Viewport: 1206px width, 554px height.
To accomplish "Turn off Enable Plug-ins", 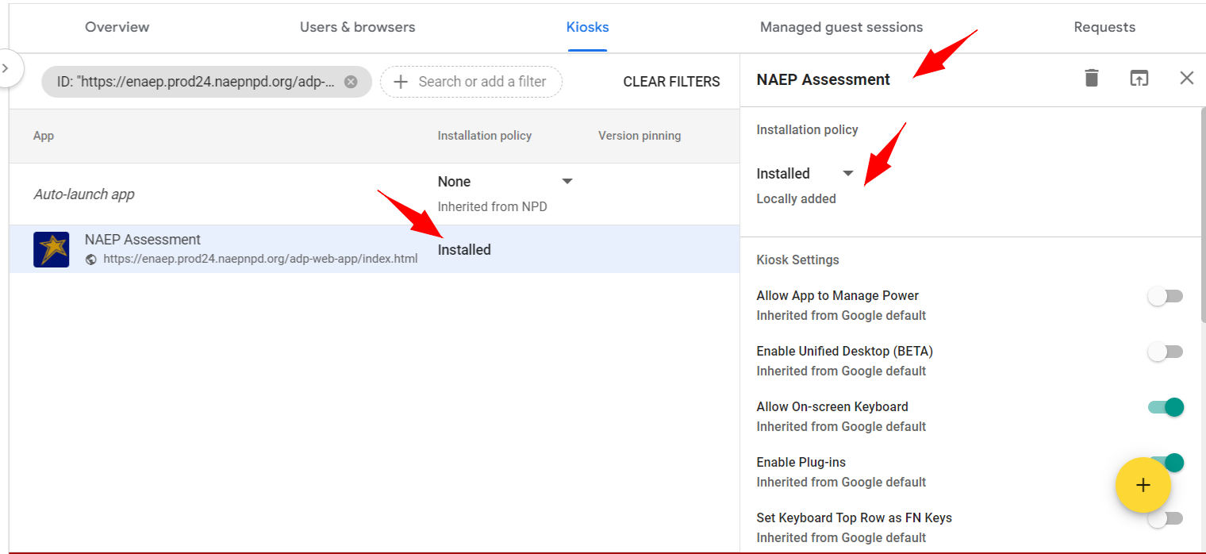I will pyautogui.click(x=1165, y=462).
